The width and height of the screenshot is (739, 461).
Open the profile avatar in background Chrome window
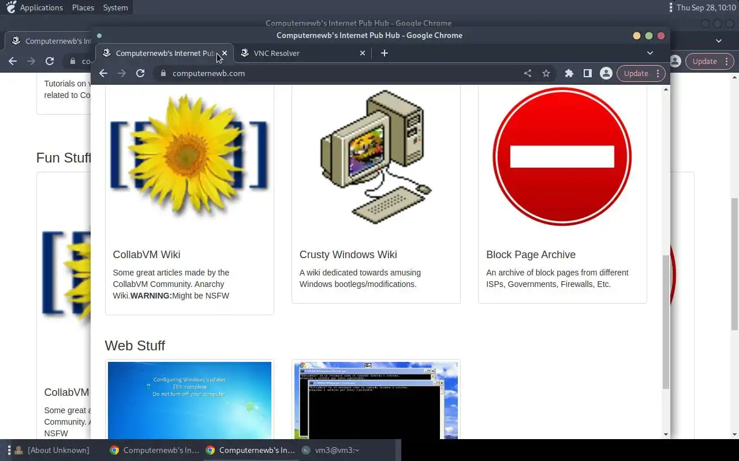tap(675, 61)
